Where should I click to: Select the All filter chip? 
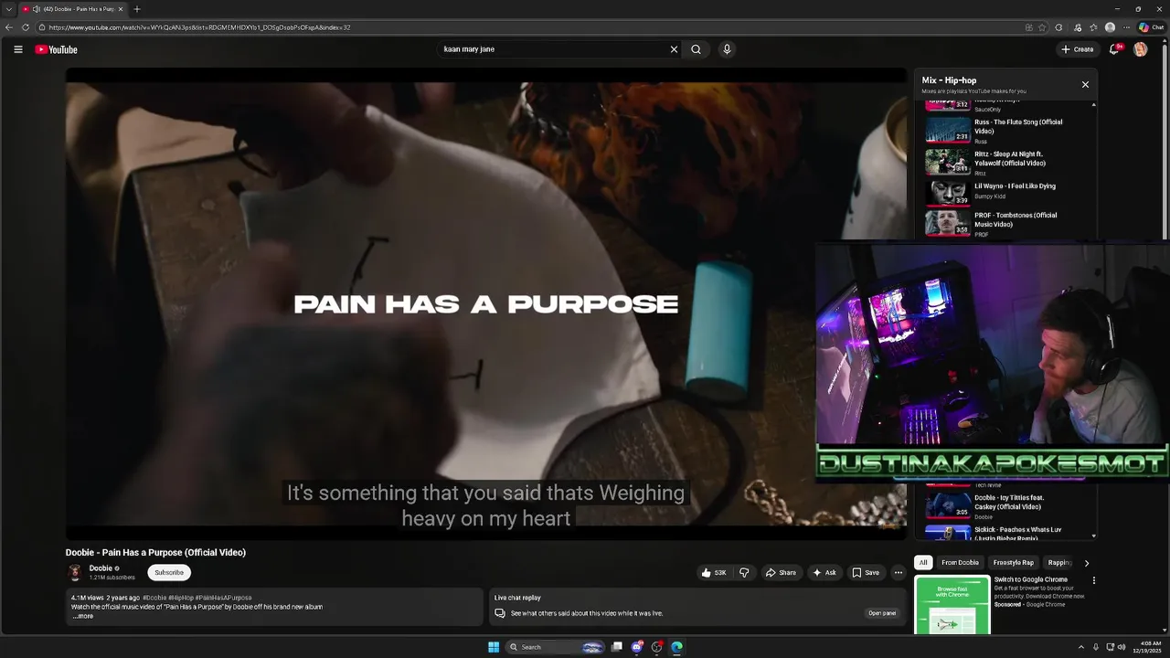coord(923,563)
